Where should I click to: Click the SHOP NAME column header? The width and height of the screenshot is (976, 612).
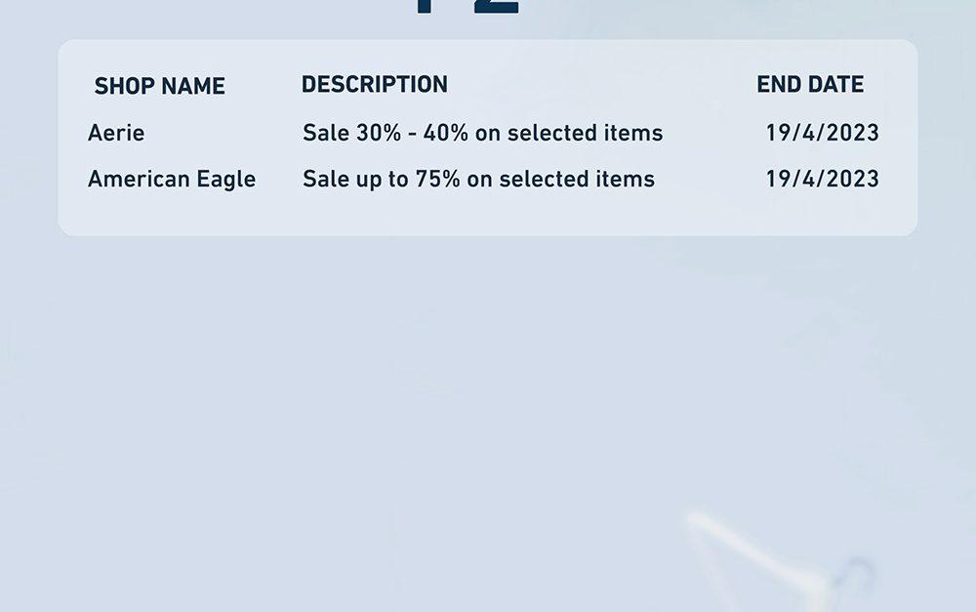pyautogui.click(x=159, y=86)
